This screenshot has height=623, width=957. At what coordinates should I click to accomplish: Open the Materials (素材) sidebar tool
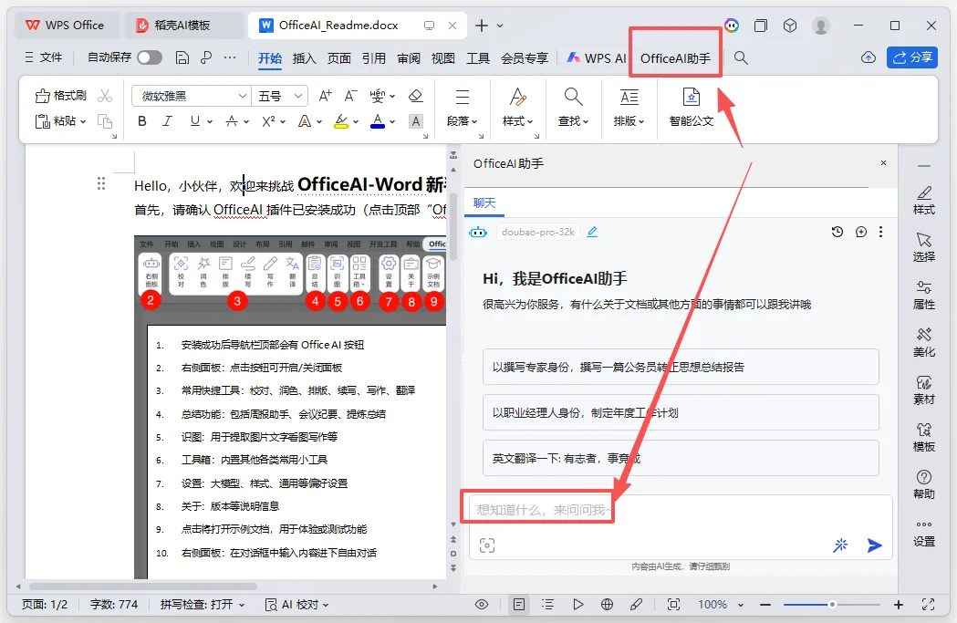924,389
